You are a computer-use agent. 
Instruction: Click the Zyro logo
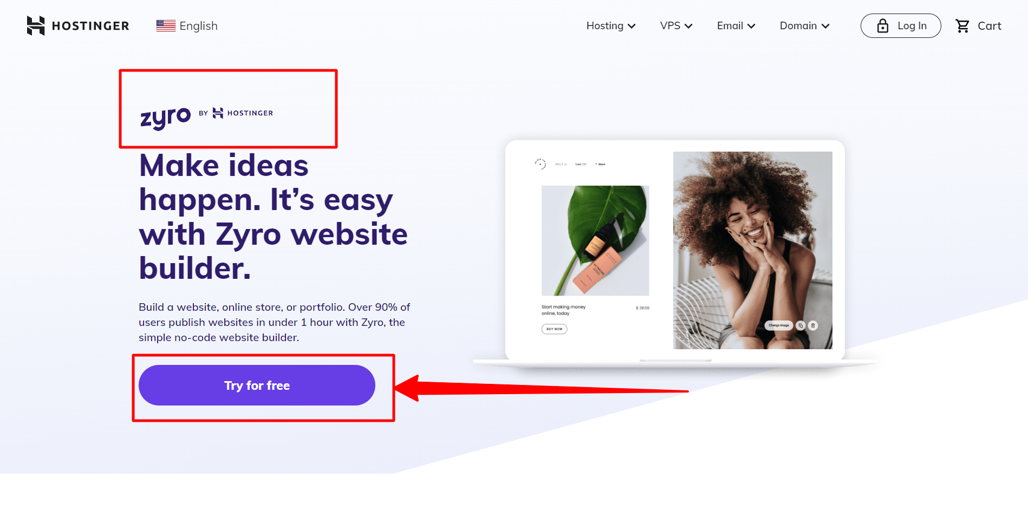pyautogui.click(x=166, y=117)
